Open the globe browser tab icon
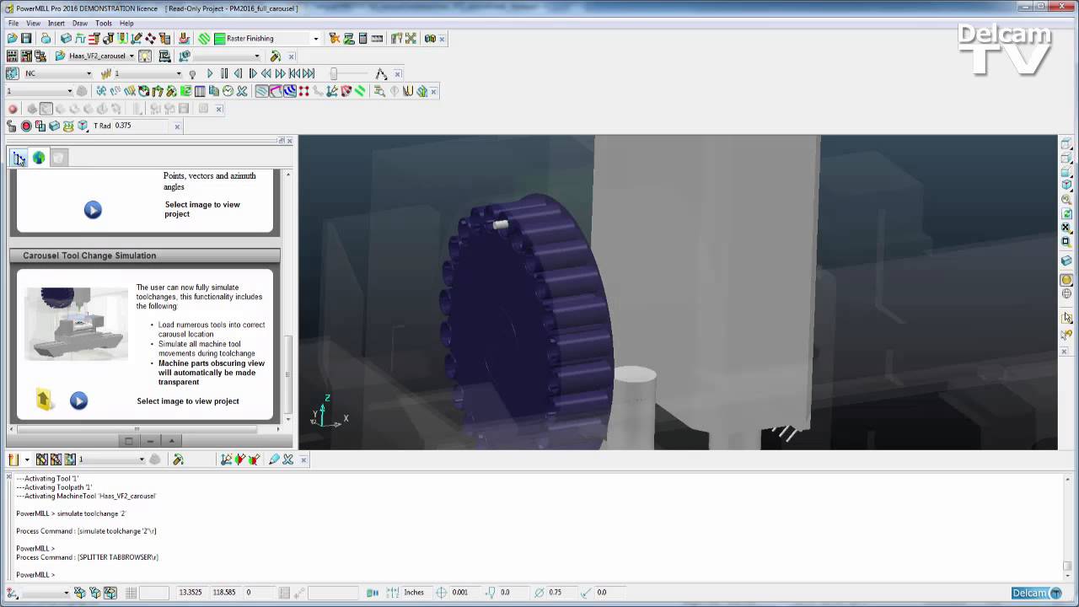1079x607 pixels. click(39, 158)
